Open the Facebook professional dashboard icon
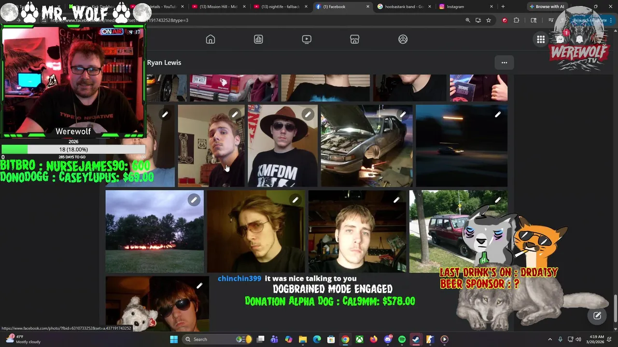Screen dimensions: 618x347 tap(258, 40)
